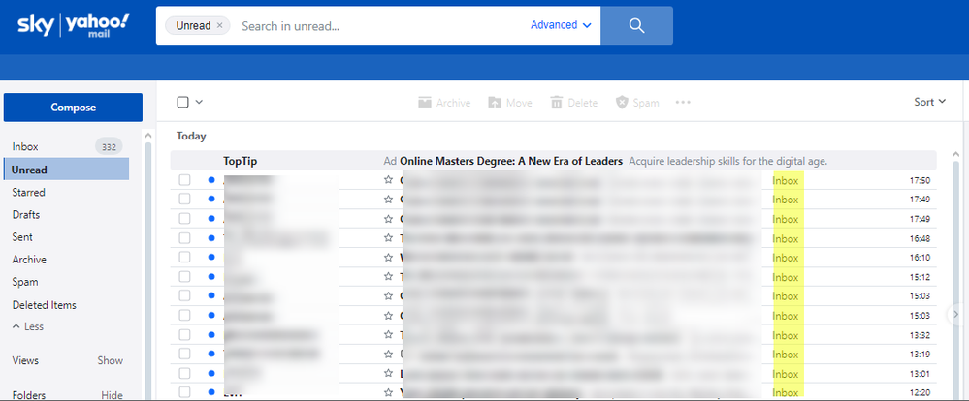Screen dimensions: 969x401
Task: Open the Sort dropdown
Action: [930, 102]
